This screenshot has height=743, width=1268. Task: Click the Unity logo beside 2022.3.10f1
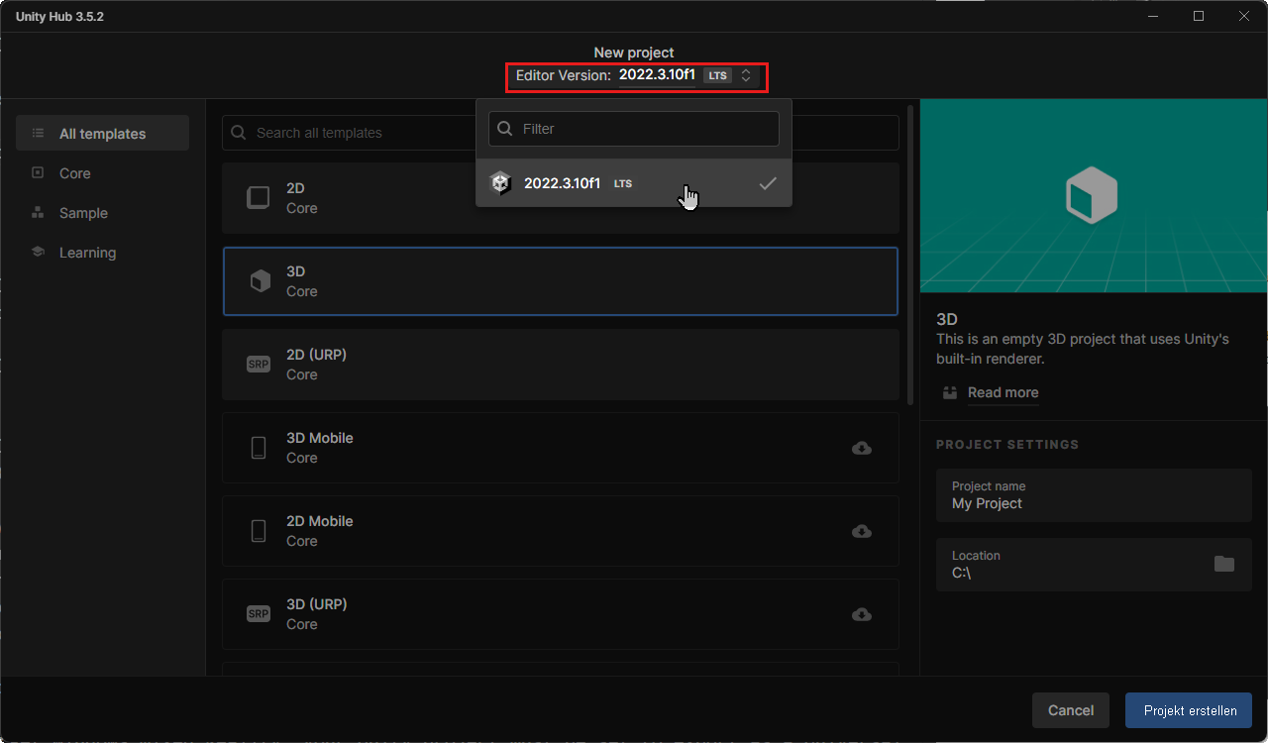point(500,182)
